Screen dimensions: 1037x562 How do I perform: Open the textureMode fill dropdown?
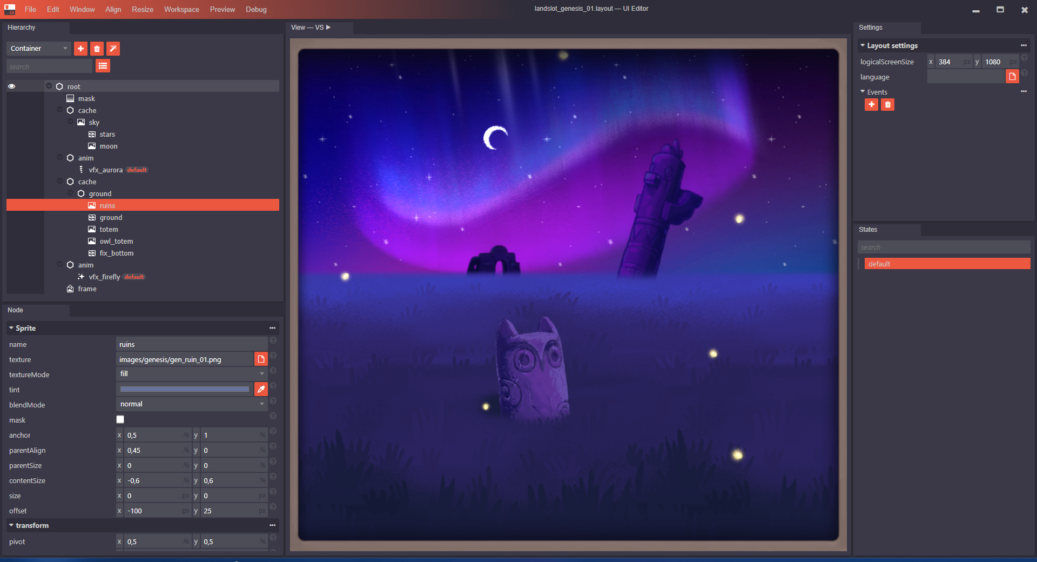tap(192, 374)
